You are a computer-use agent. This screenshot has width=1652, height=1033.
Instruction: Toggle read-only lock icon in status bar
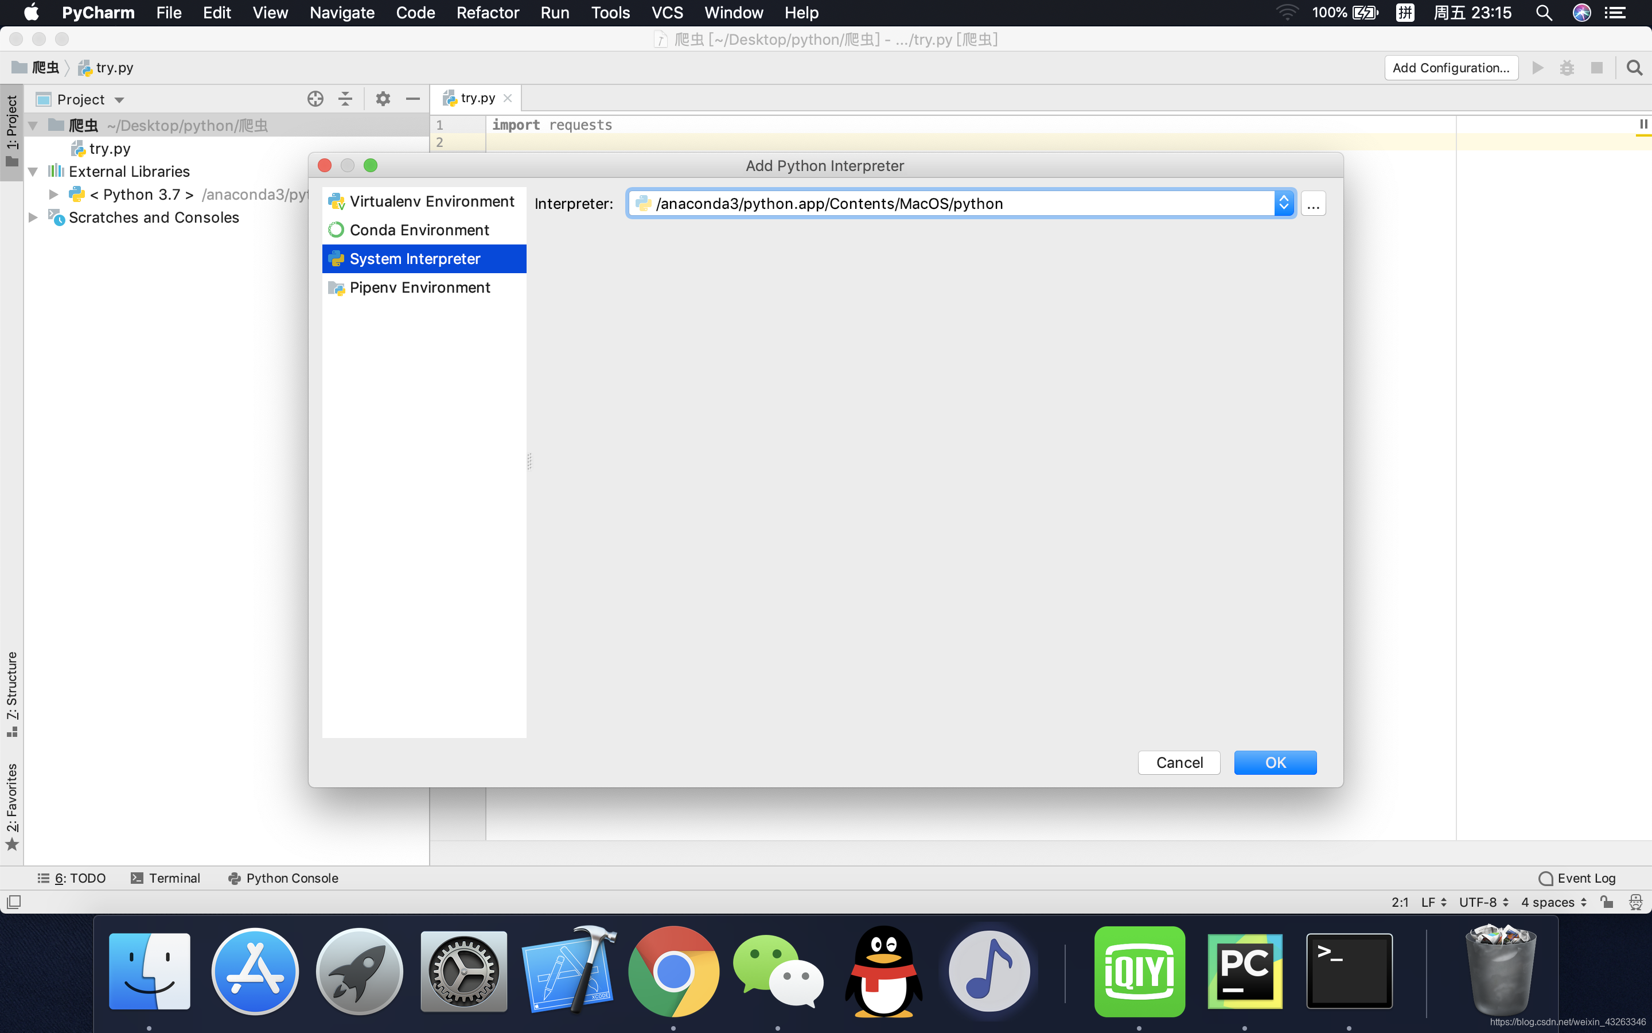pos(1607,902)
